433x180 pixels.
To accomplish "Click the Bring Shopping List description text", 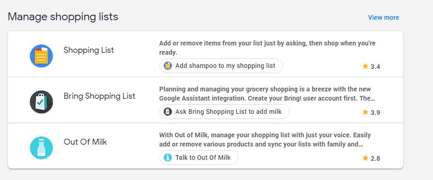I will pyautogui.click(x=267, y=94).
